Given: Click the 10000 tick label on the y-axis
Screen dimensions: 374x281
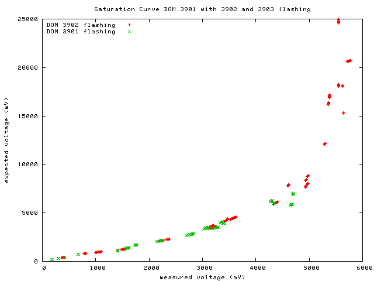Looking at the screenshot, I should pos(29,165).
